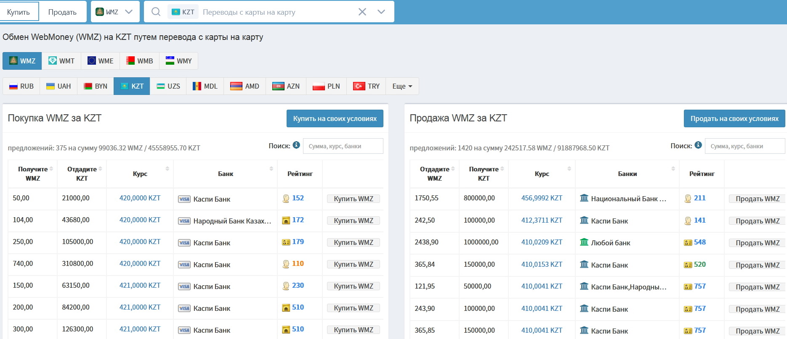787x339 pixels.
Task: Sort buy table by Получите WMZ
Action: click(x=33, y=173)
